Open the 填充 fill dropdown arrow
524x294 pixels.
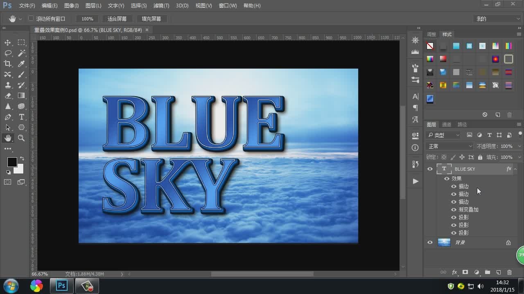(519, 157)
